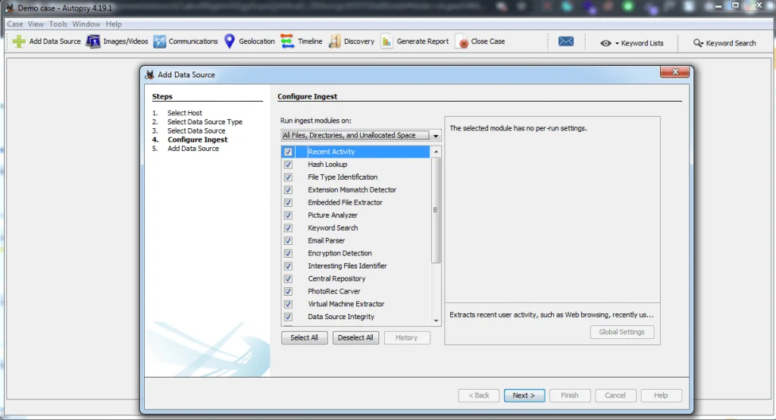This screenshot has width=776, height=420.
Task: Open the Timeline icon in the toolbar
Action: click(287, 41)
